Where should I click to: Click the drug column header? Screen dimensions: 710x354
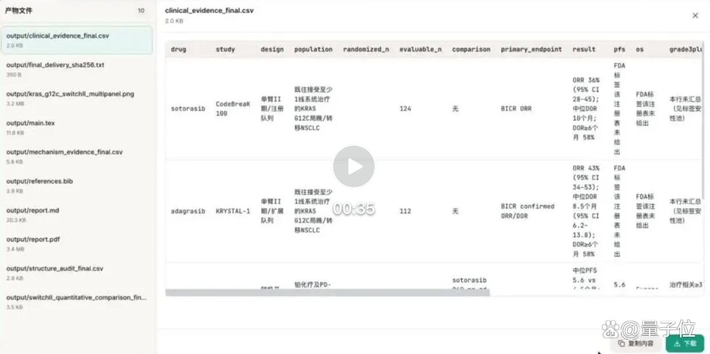pos(178,49)
